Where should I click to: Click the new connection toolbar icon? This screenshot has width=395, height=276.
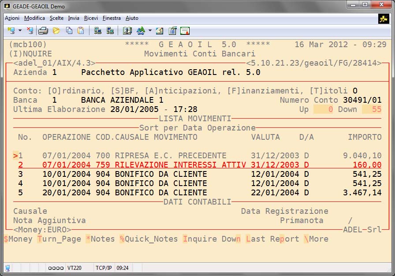click(x=11, y=31)
